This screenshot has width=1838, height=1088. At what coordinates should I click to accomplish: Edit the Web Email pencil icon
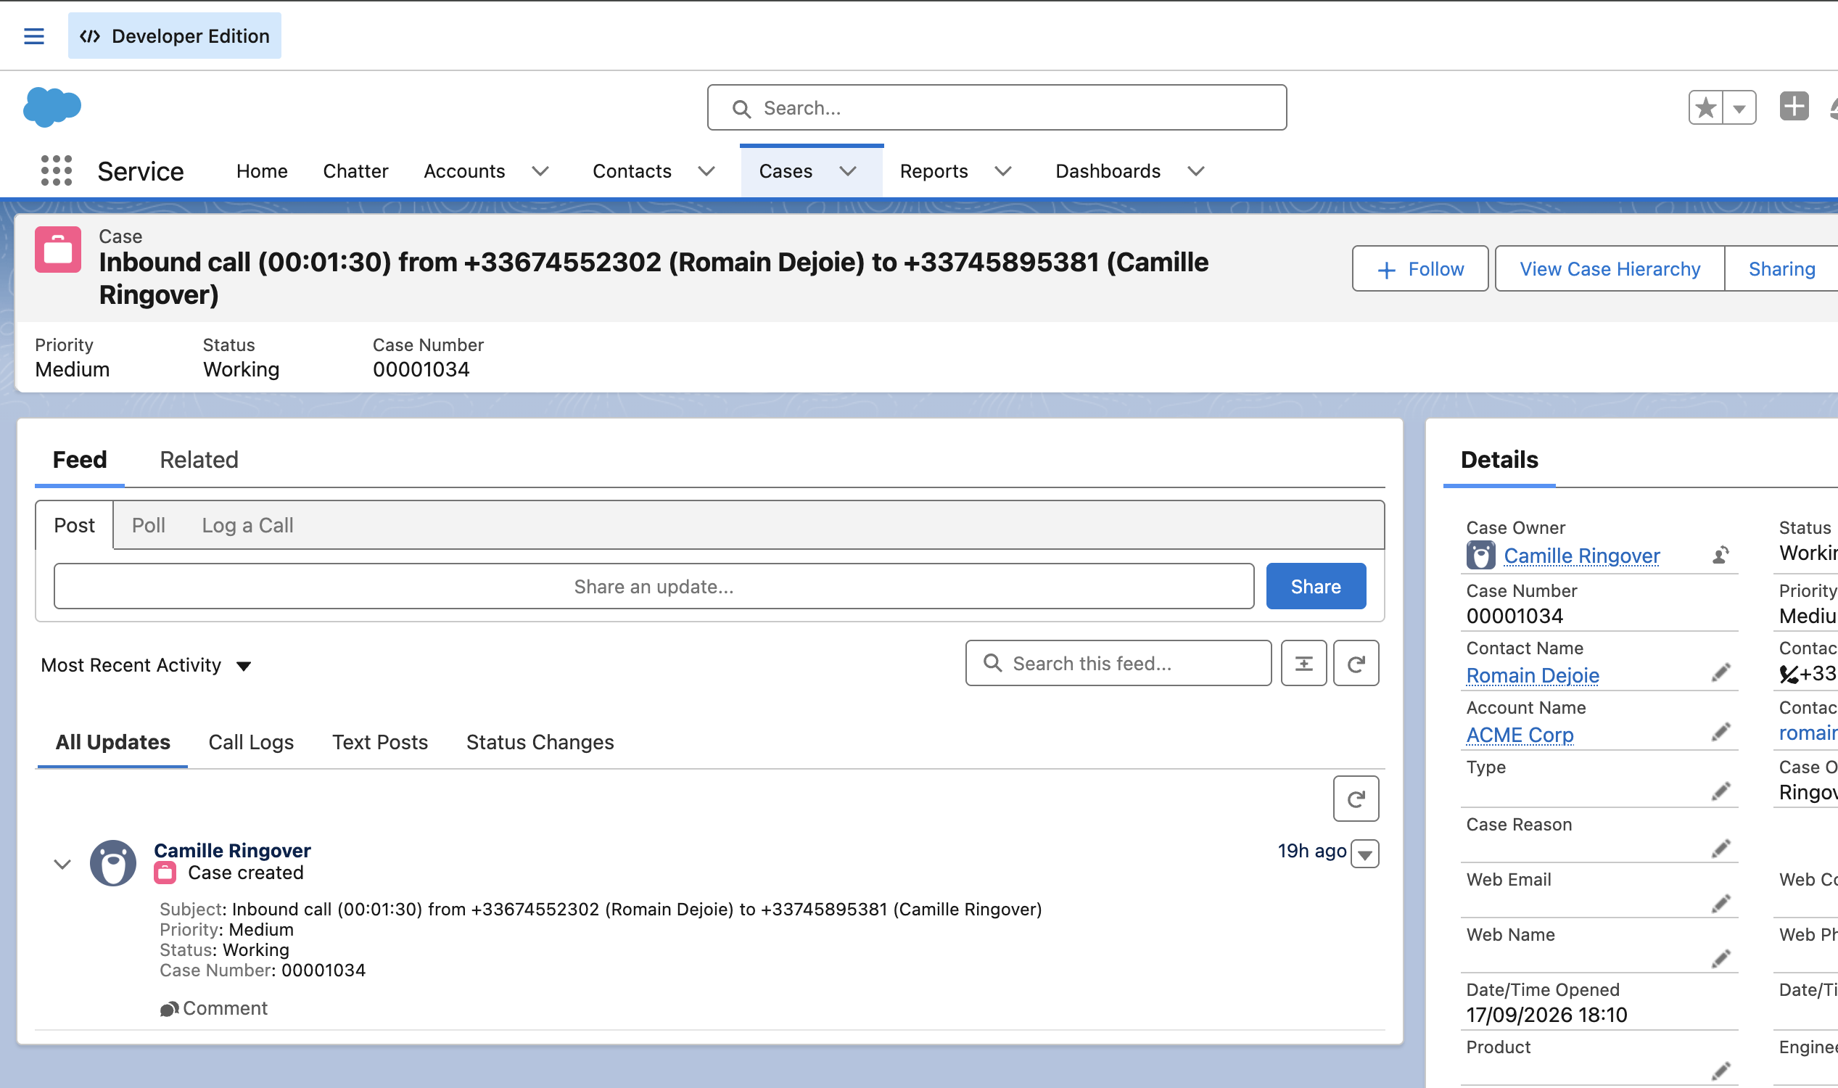(1720, 903)
